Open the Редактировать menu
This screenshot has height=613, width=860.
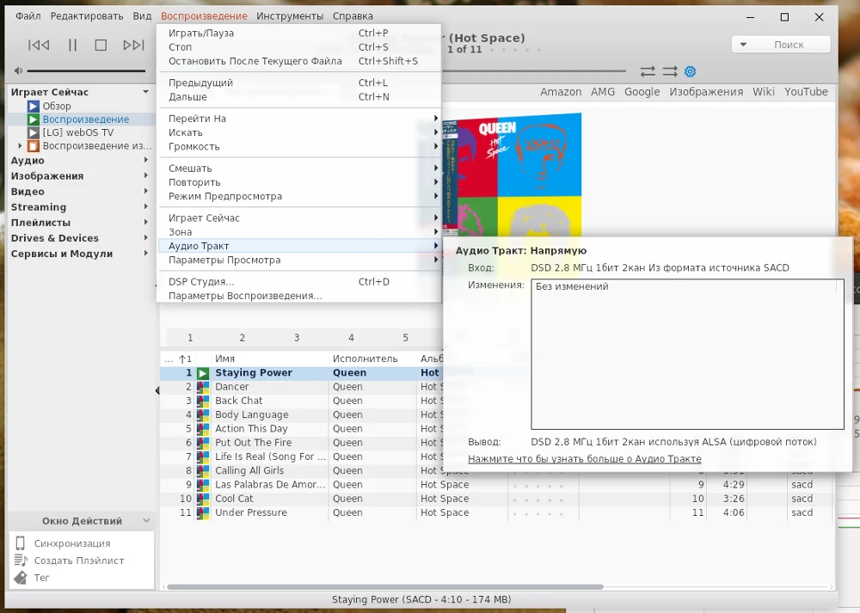point(87,15)
